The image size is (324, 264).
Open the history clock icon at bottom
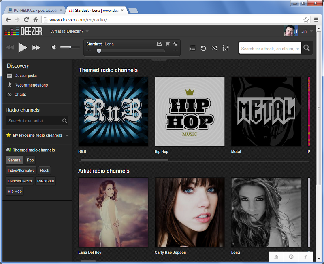point(291,257)
